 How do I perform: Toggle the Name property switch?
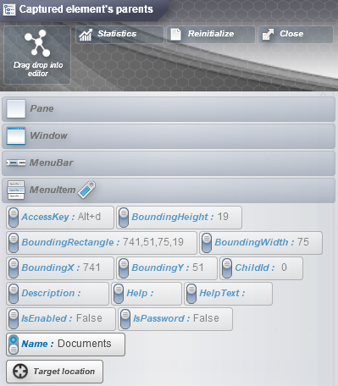pyautogui.click(x=14, y=345)
